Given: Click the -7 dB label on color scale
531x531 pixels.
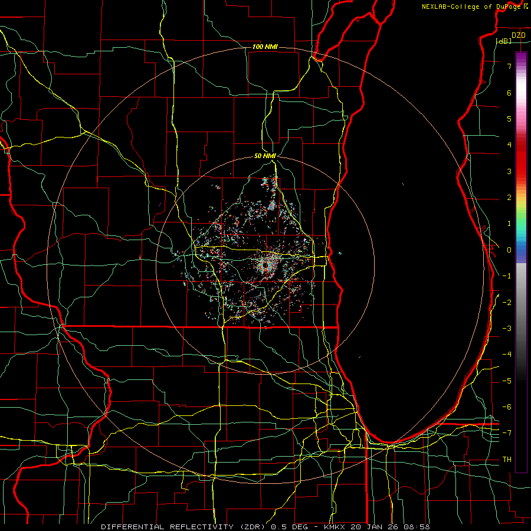Looking at the screenshot, I should click(x=507, y=433).
